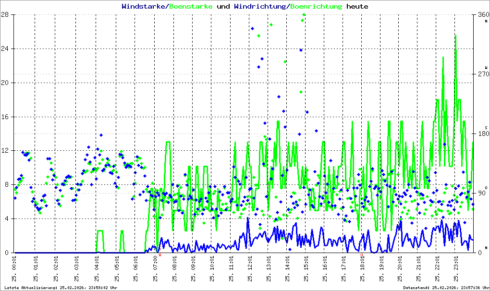
Task: Click the time label '25. 04:01'
Action: pos(97,269)
